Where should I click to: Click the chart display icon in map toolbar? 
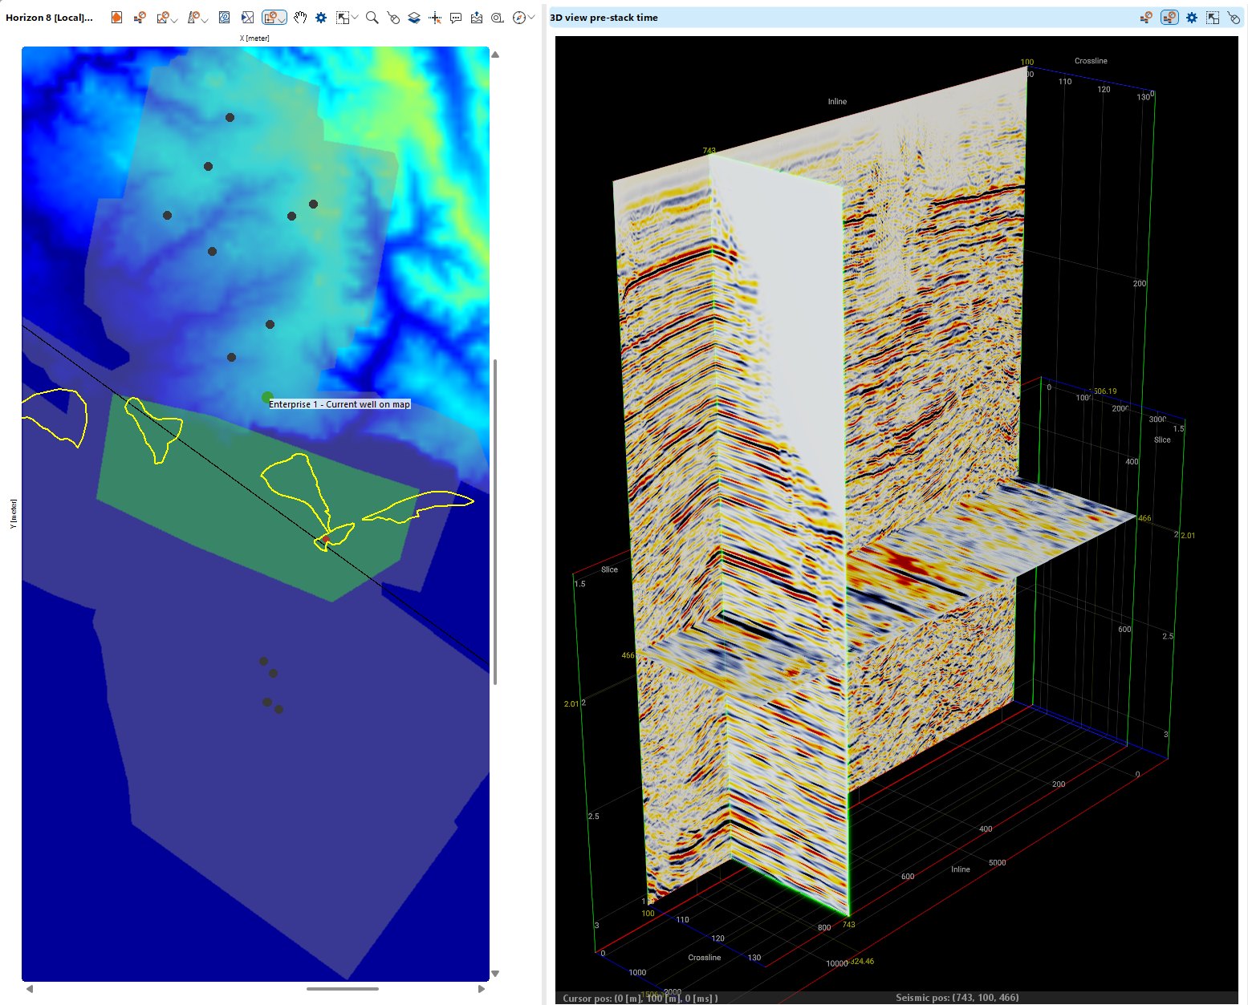pyautogui.click(x=163, y=18)
